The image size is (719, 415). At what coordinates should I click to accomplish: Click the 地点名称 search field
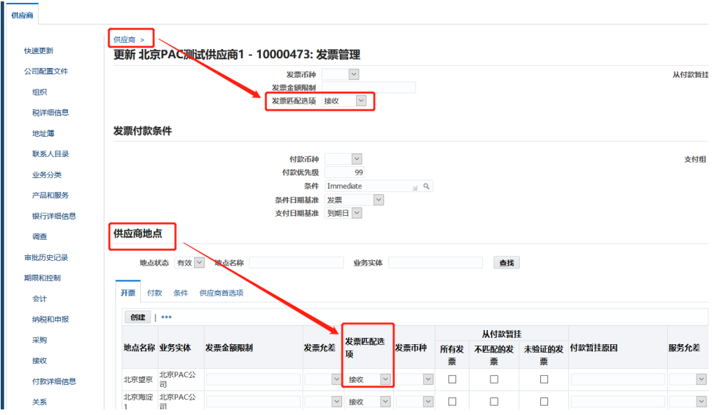click(x=296, y=263)
